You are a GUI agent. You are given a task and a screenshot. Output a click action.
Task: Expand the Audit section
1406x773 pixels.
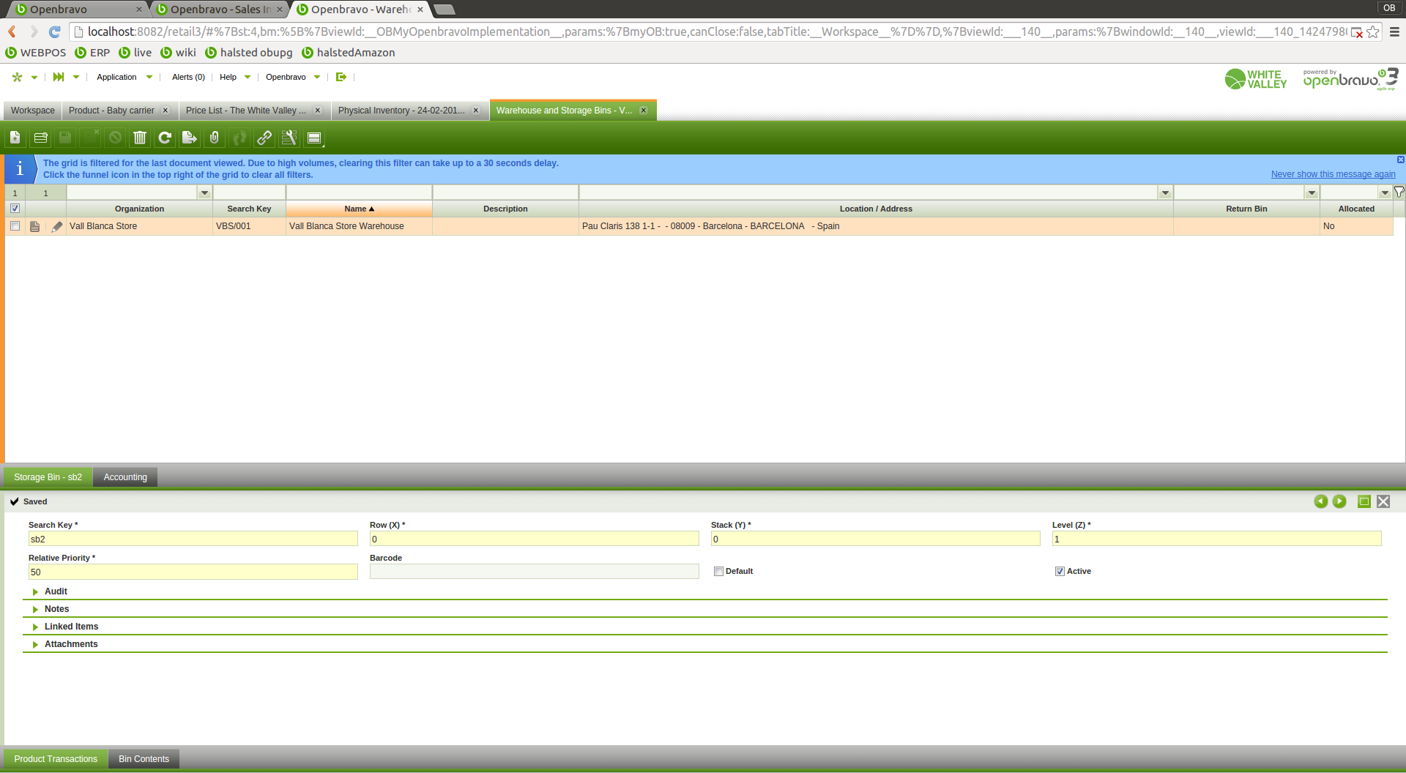(56, 591)
